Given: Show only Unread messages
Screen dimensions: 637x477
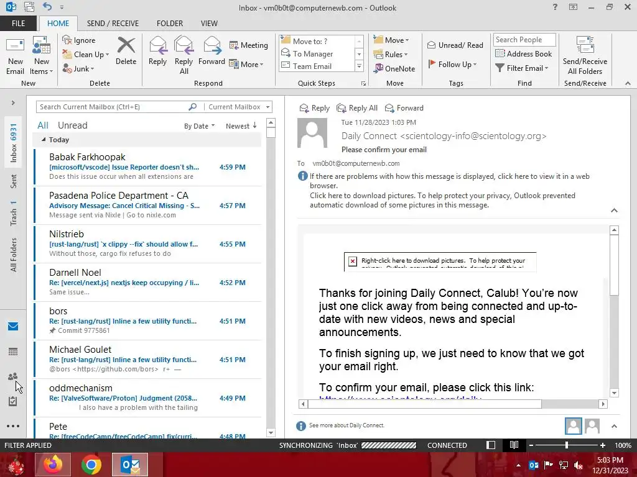Looking at the screenshot, I should tap(72, 125).
